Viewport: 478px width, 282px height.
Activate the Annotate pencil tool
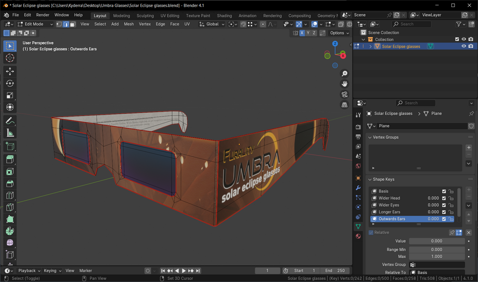click(10, 121)
